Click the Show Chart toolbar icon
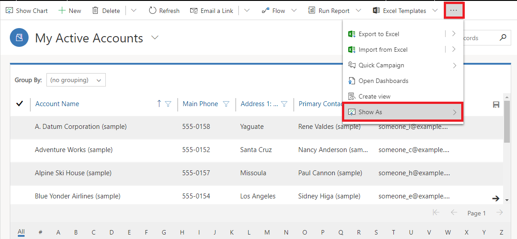517x239 pixels. [9, 11]
